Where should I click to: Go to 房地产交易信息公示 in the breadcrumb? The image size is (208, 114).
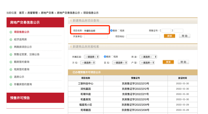click(68, 13)
